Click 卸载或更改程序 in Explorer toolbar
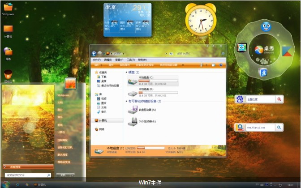 [x=145, y=65]
